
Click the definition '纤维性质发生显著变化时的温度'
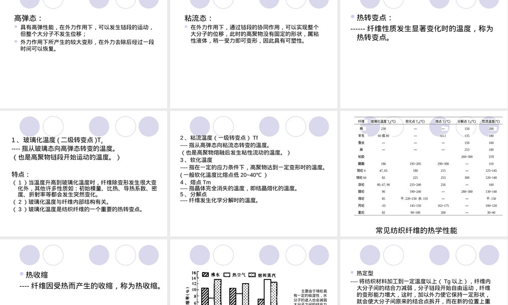tap(422, 33)
